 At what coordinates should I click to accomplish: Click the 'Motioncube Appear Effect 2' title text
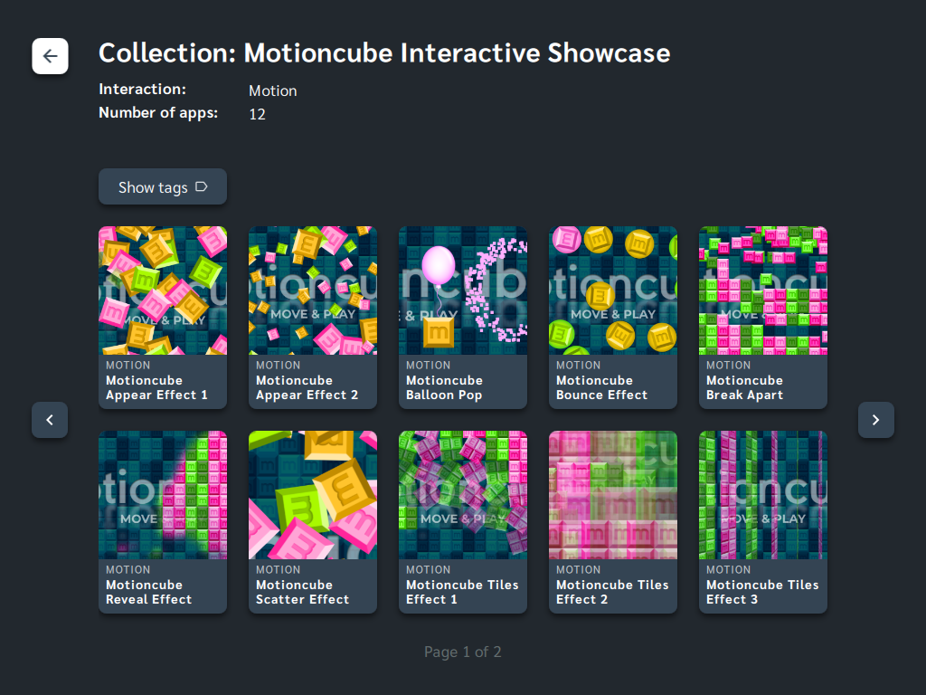point(307,387)
